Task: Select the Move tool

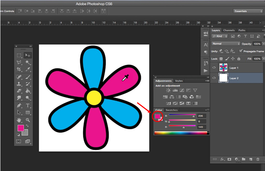Action: [x=28, y=55]
